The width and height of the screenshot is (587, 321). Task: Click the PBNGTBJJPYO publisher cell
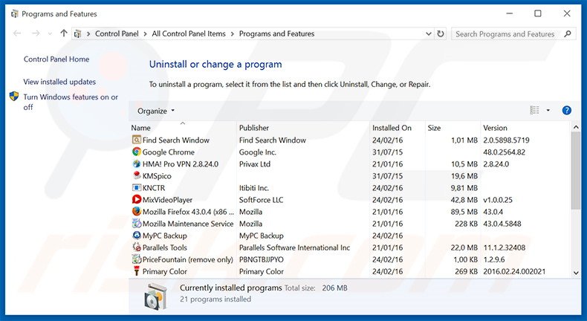tap(262, 259)
